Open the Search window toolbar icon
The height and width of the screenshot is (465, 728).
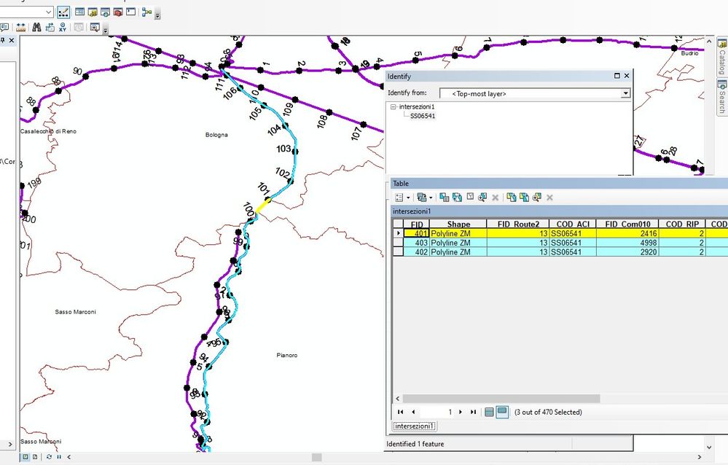pyautogui.click(x=105, y=12)
